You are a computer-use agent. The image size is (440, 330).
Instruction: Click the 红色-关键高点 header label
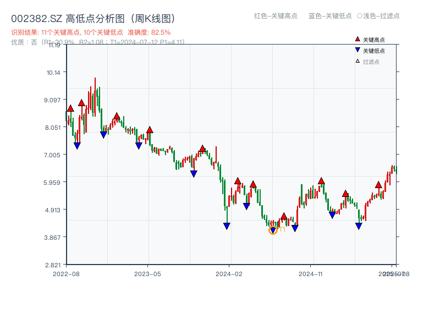coord(276,16)
